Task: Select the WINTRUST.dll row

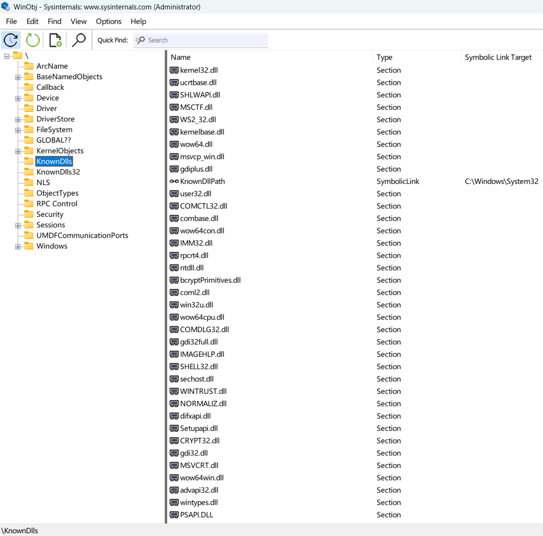Action: pos(355,392)
